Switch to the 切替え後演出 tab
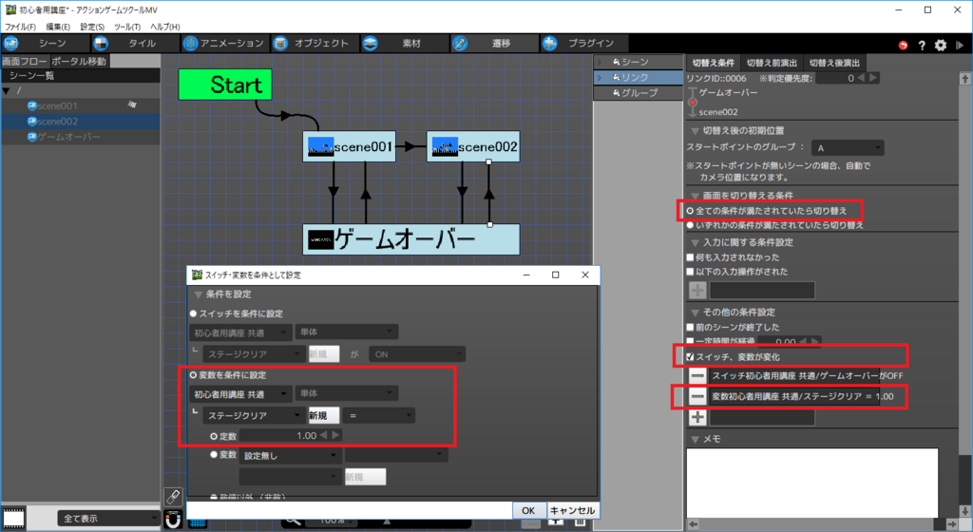Image resolution: width=973 pixels, height=532 pixels. tap(834, 63)
